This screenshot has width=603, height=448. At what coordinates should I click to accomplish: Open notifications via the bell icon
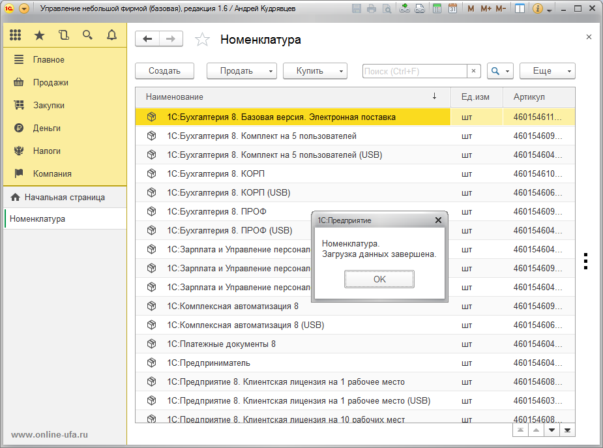tap(111, 35)
